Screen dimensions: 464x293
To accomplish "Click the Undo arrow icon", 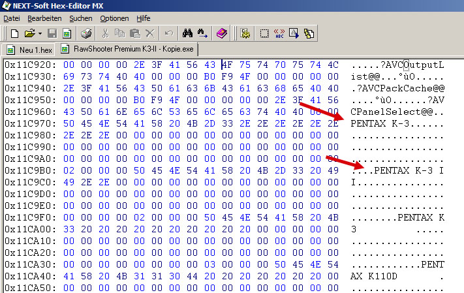I will (169, 33).
